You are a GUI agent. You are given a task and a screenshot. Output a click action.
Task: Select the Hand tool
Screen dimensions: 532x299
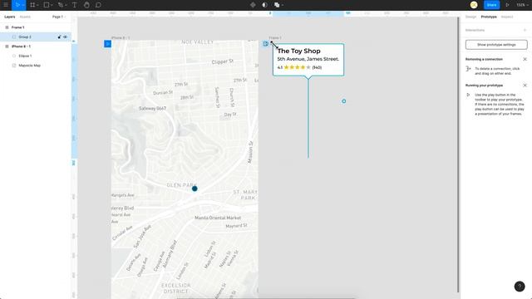(86, 5)
